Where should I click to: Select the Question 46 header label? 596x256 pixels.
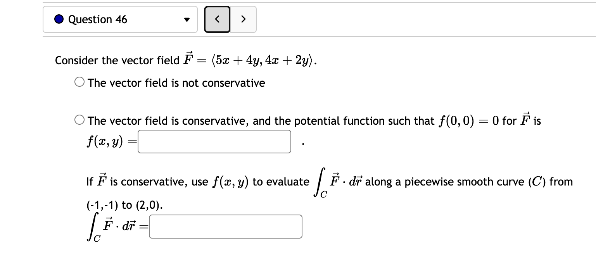coord(97,19)
